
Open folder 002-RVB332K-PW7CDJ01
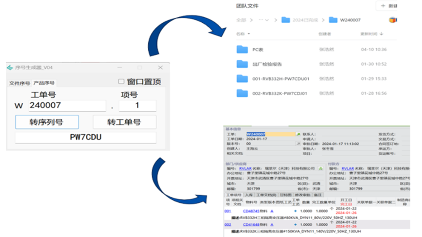point(280,93)
